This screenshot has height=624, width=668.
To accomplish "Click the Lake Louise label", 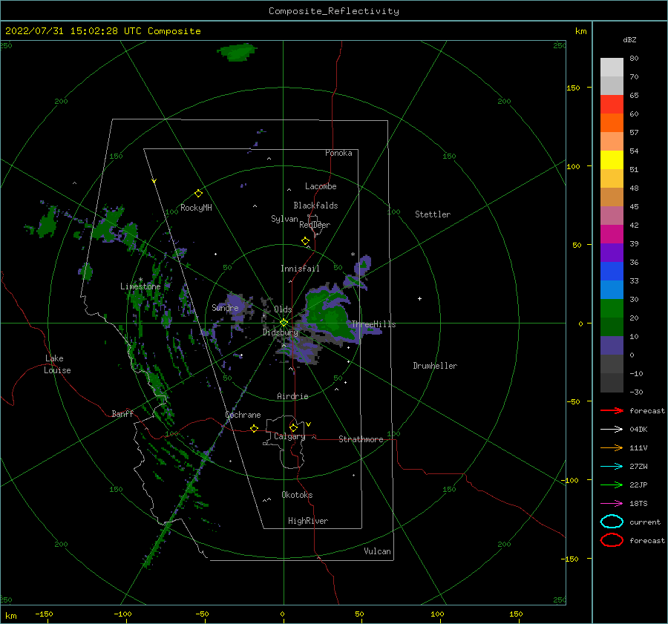I will point(57,364).
